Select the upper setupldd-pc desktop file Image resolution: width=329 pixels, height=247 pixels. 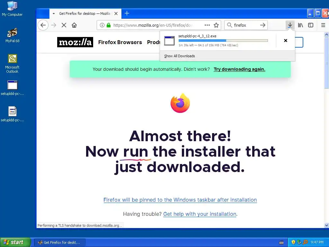pos(12,88)
